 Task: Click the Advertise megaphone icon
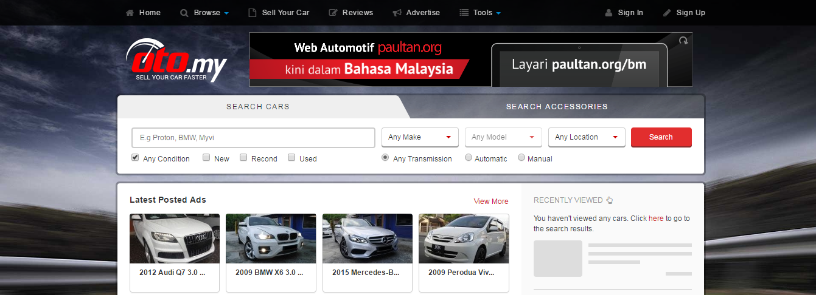tap(397, 13)
